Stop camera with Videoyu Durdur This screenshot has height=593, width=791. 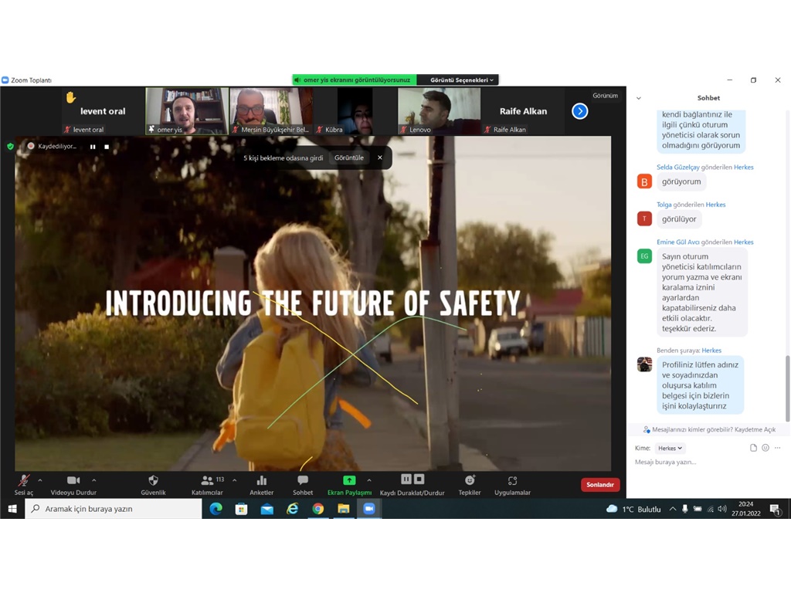(73, 485)
